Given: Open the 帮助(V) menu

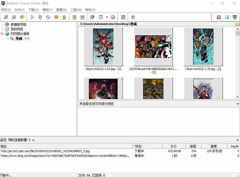Looking at the screenshot, I should click(90, 10).
